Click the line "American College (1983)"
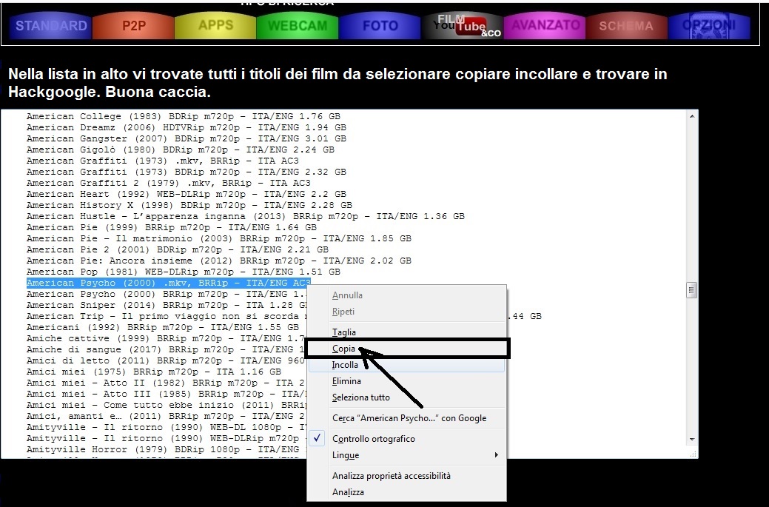The width and height of the screenshot is (769, 507). pos(184,116)
